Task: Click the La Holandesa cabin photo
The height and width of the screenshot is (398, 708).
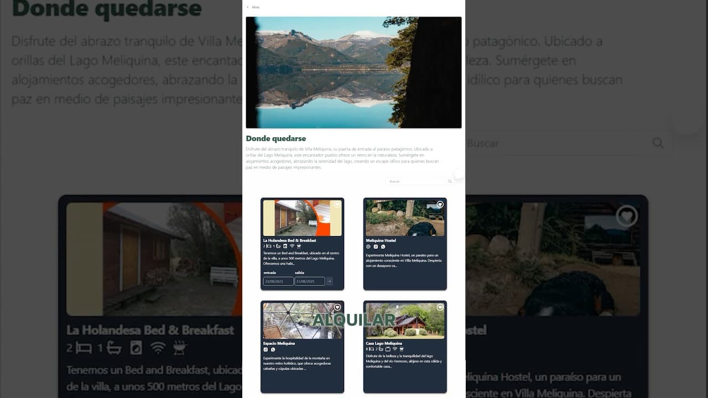Action: click(x=303, y=218)
